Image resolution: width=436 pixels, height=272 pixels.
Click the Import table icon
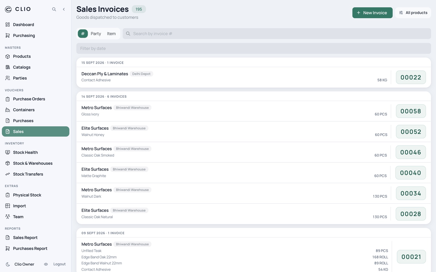pyautogui.click(x=8, y=206)
